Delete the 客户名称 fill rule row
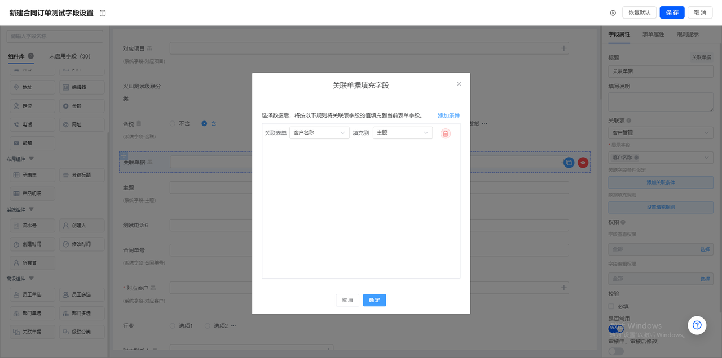Screen dimensions: 722x358 (x=446, y=133)
